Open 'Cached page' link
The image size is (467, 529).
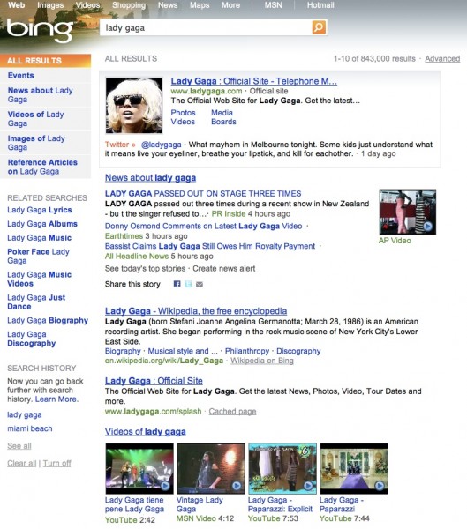pyautogui.click(x=232, y=412)
